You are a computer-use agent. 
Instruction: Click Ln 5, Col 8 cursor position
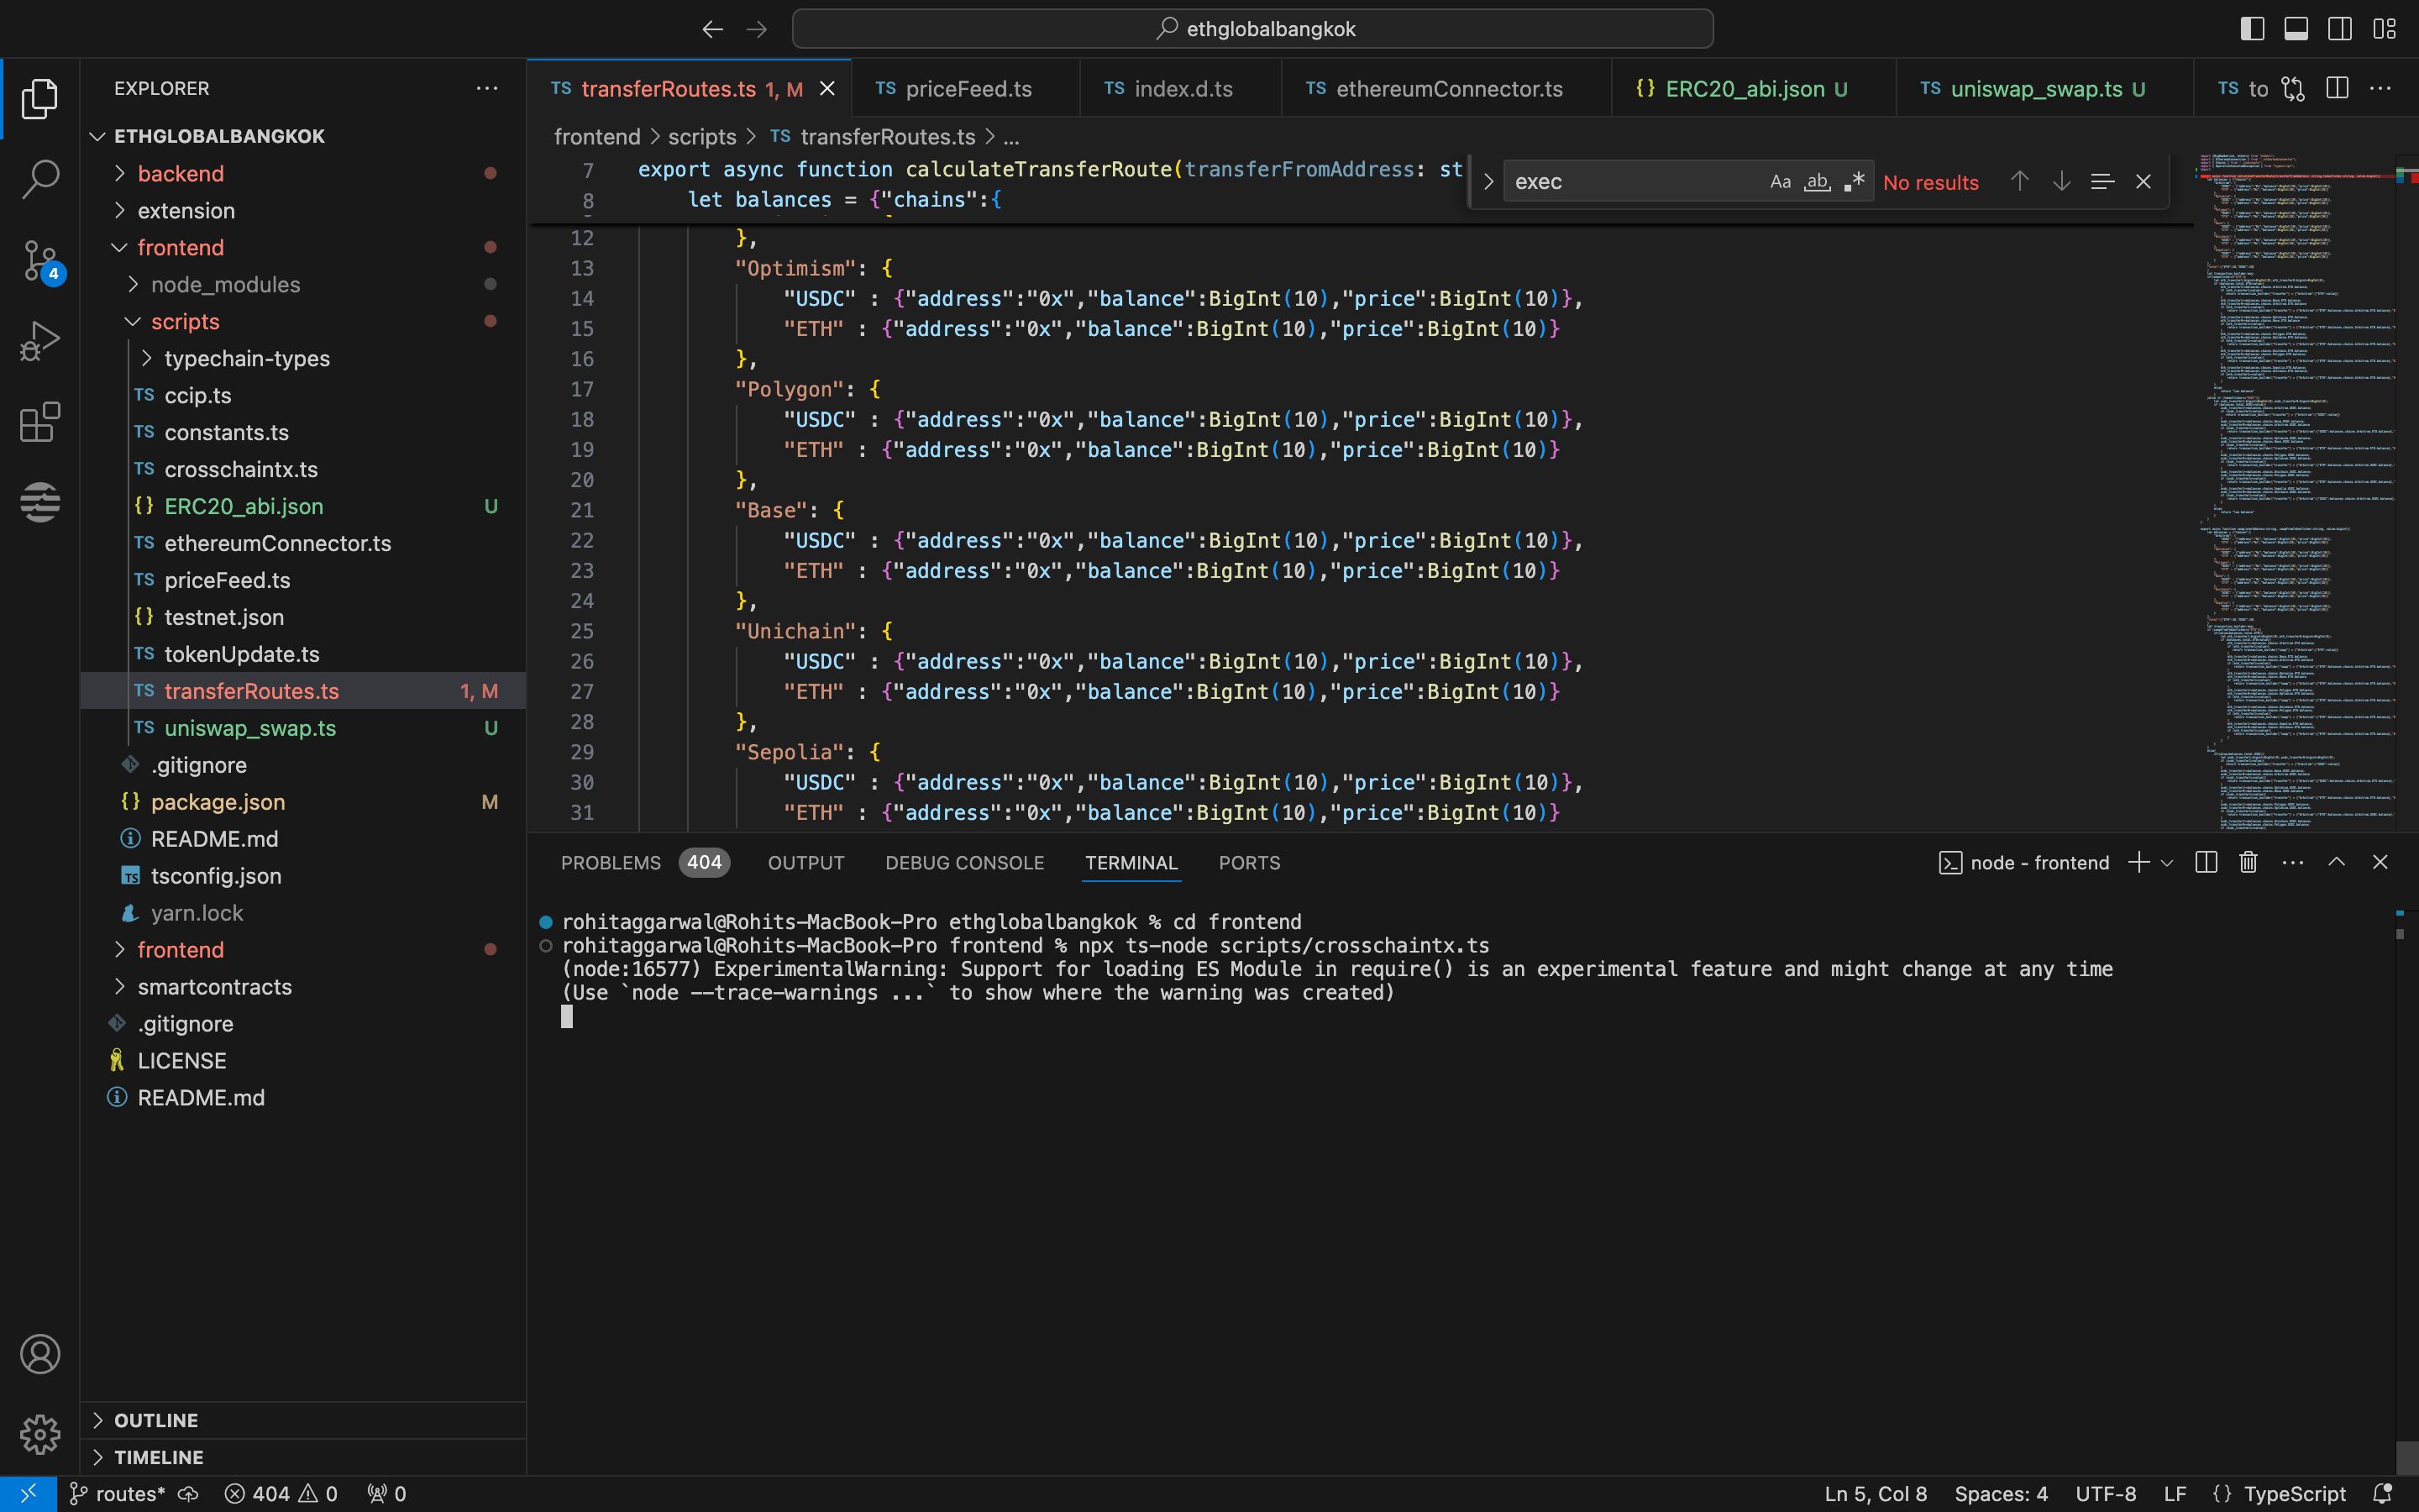click(1876, 1493)
